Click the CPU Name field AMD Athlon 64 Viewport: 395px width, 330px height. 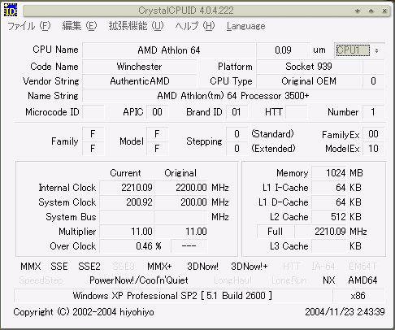coord(169,50)
